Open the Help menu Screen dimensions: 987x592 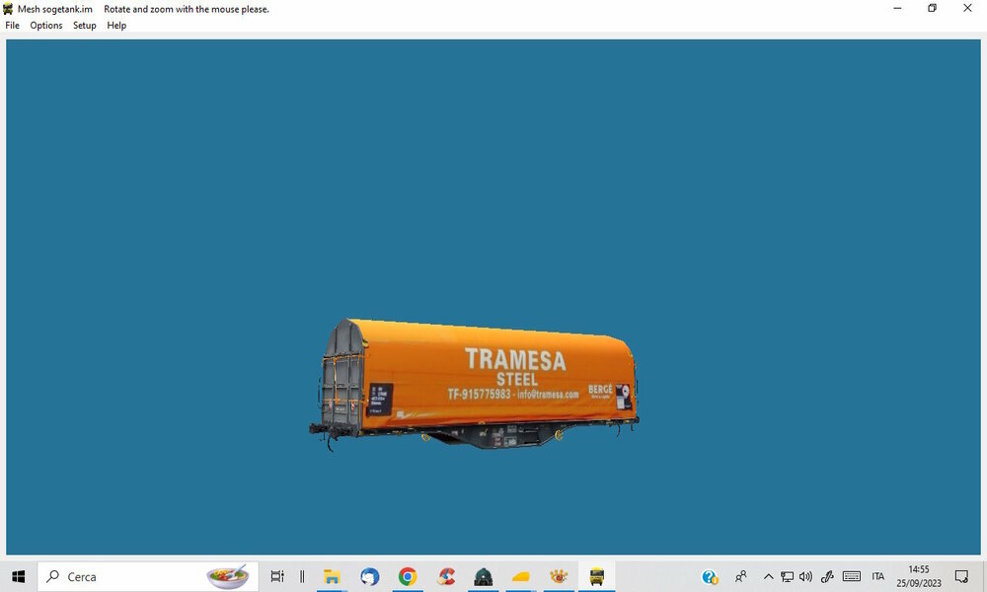[x=116, y=26]
